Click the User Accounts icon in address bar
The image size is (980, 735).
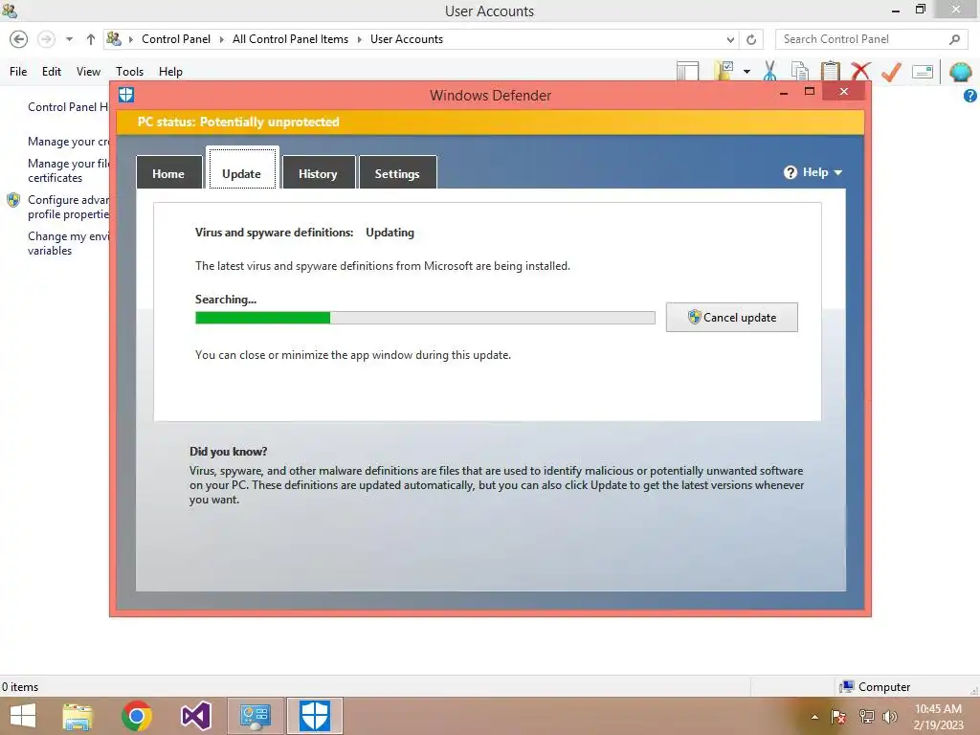[114, 38]
